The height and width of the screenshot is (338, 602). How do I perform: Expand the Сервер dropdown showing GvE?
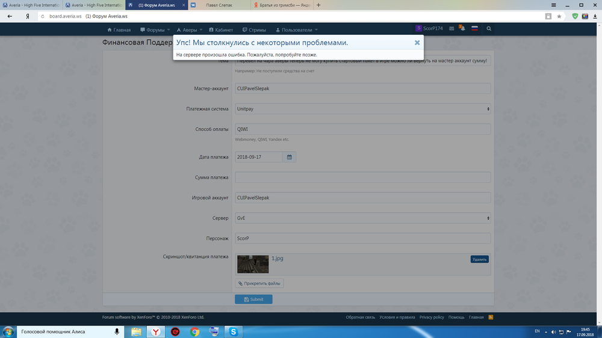coord(362,218)
